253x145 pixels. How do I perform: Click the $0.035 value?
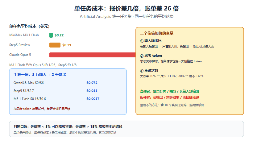click(92, 91)
